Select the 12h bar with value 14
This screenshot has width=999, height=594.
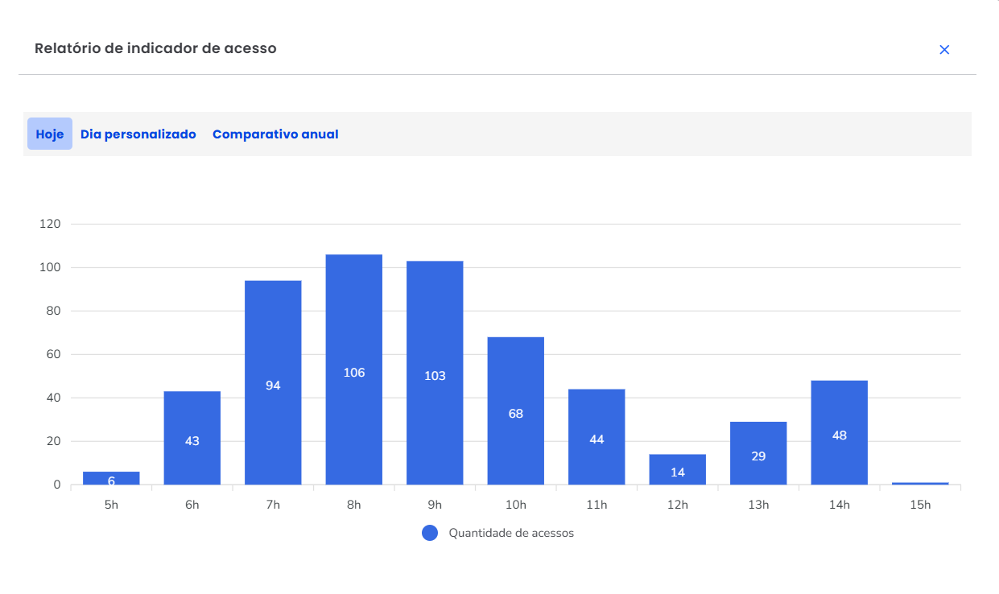click(x=678, y=469)
